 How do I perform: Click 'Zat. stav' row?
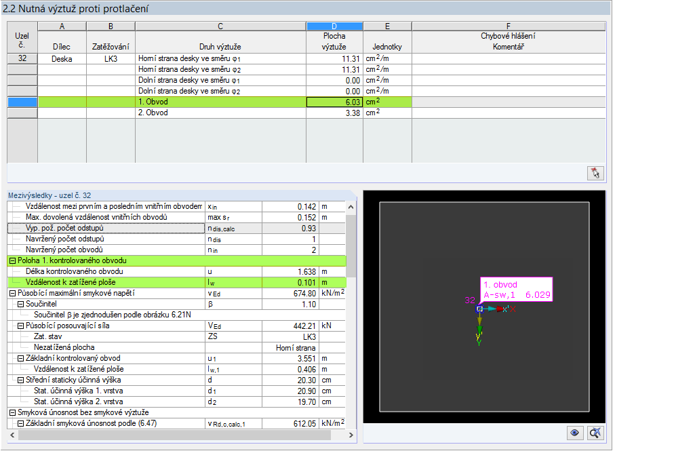click(176, 336)
